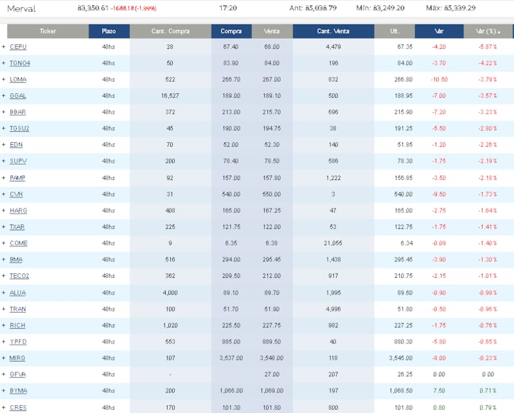
Task: Click the Merval index name
Action: tap(21, 9)
